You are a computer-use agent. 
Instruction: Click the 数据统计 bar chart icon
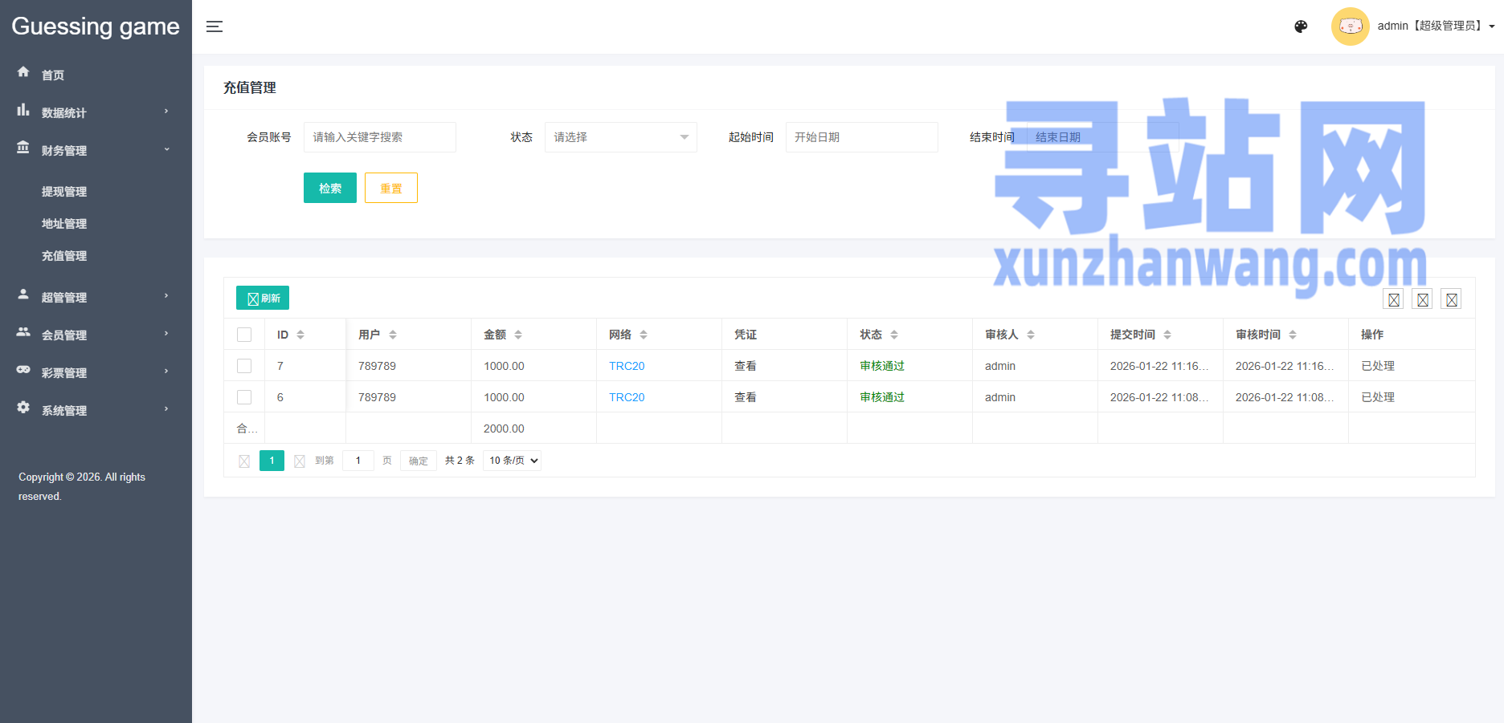pyautogui.click(x=23, y=111)
